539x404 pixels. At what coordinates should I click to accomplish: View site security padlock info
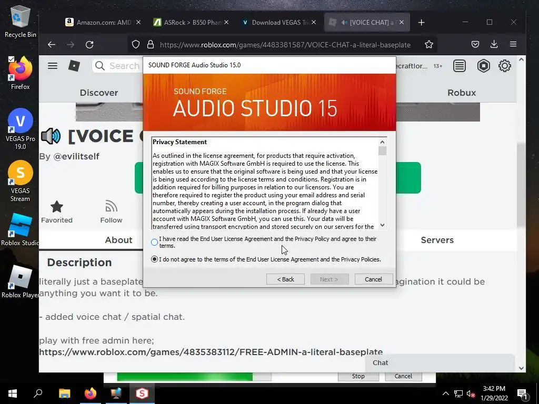(x=151, y=44)
